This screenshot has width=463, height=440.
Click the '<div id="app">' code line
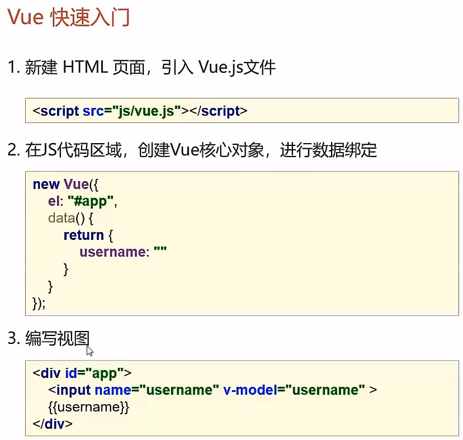[82, 373]
